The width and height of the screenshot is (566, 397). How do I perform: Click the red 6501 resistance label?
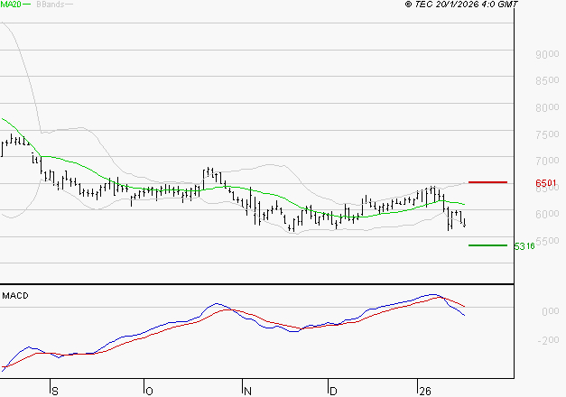[x=546, y=183]
